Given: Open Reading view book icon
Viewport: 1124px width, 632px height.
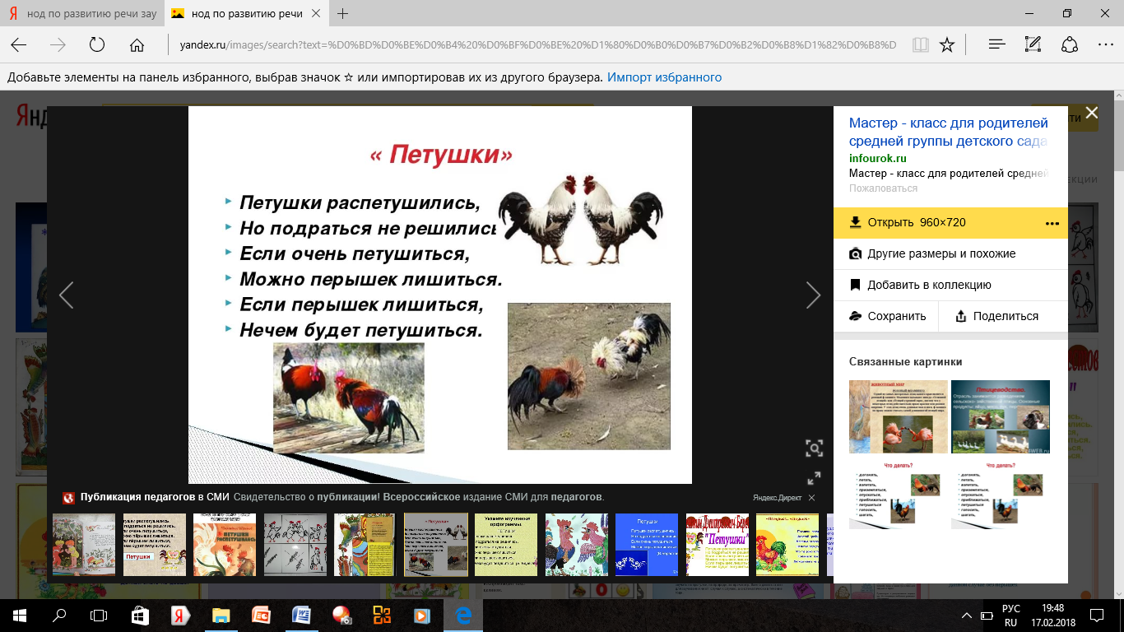Looking at the screenshot, I should [920, 45].
